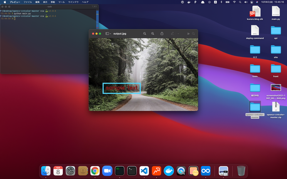The height and width of the screenshot is (179, 287).
Task: Click the 'python main.py' line in terminal
Action: pyautogui.click(x=22, y=14)
